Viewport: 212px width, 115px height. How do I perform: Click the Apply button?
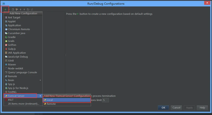[189, 108]
